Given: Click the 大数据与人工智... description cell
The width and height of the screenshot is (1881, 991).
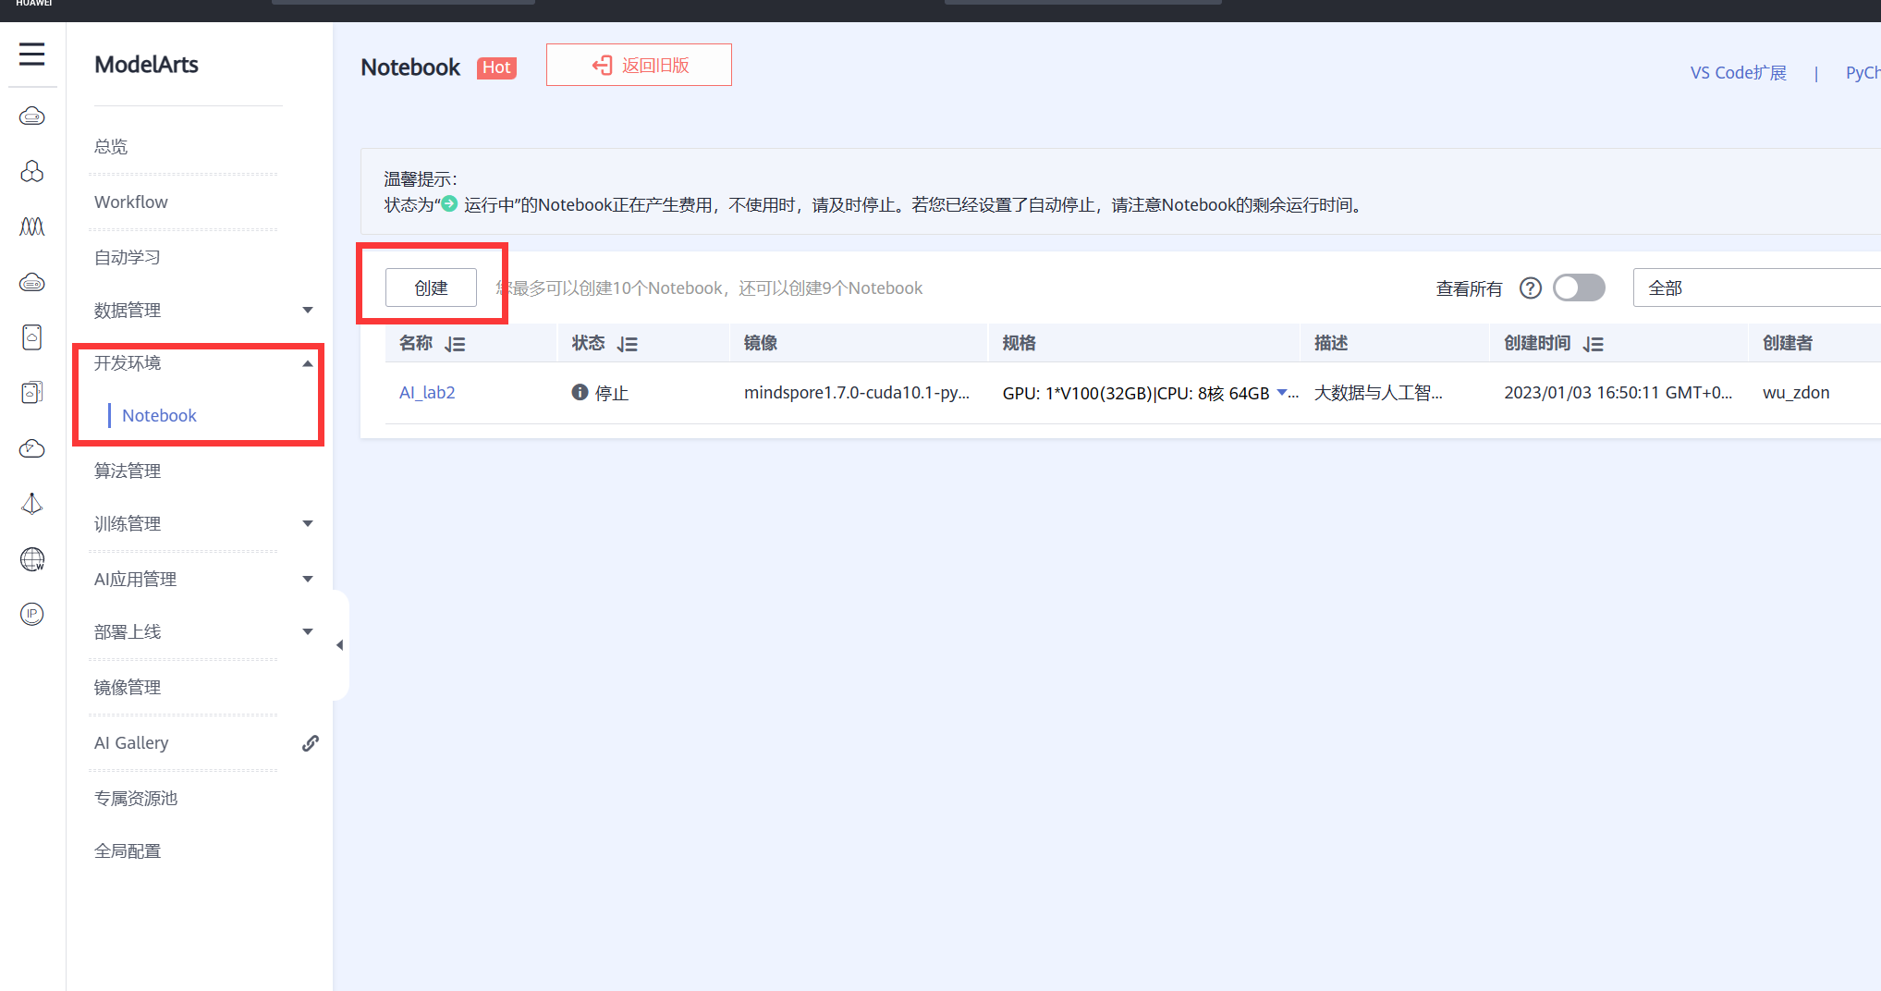Looking at the screenshot, I should point(1378,393).
